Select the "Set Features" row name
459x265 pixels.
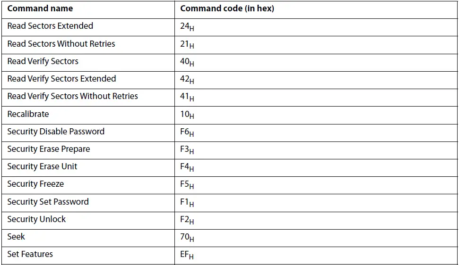pos(30,254)
